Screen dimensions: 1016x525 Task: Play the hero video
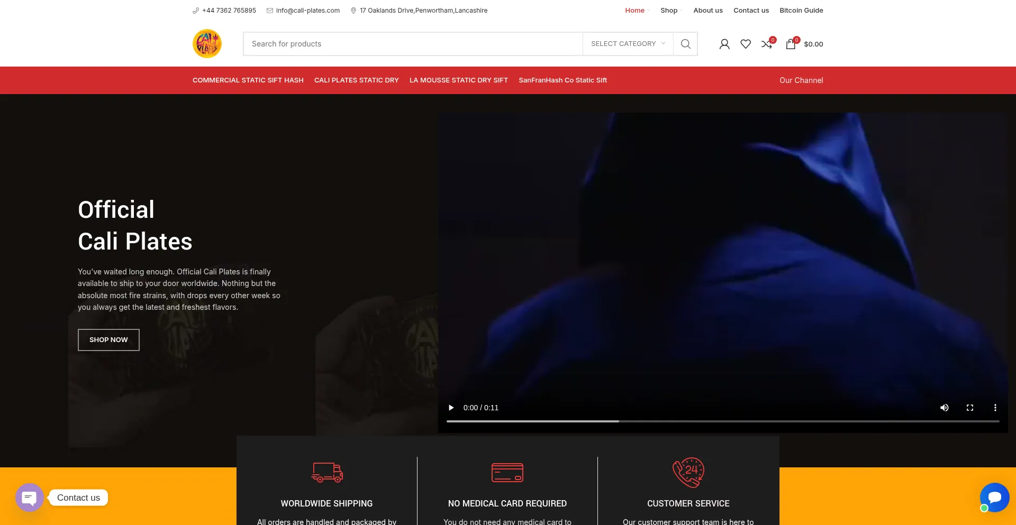451,408
